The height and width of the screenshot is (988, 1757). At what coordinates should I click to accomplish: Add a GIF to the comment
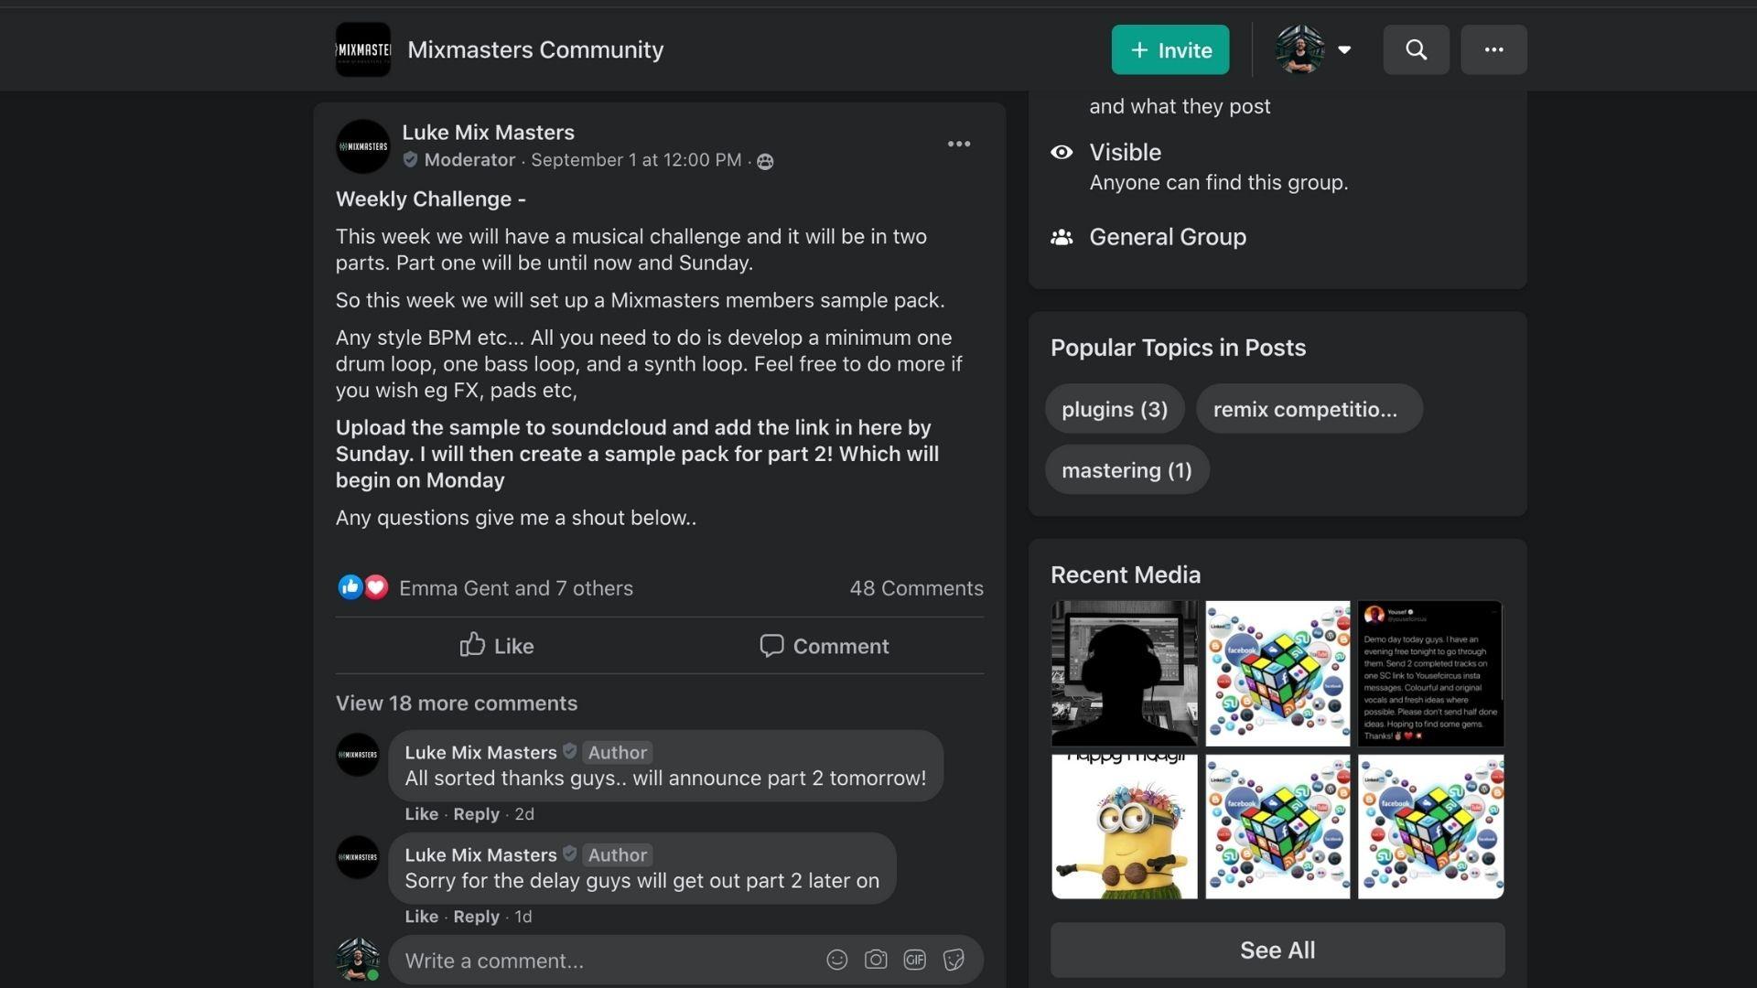coord(914,960)
